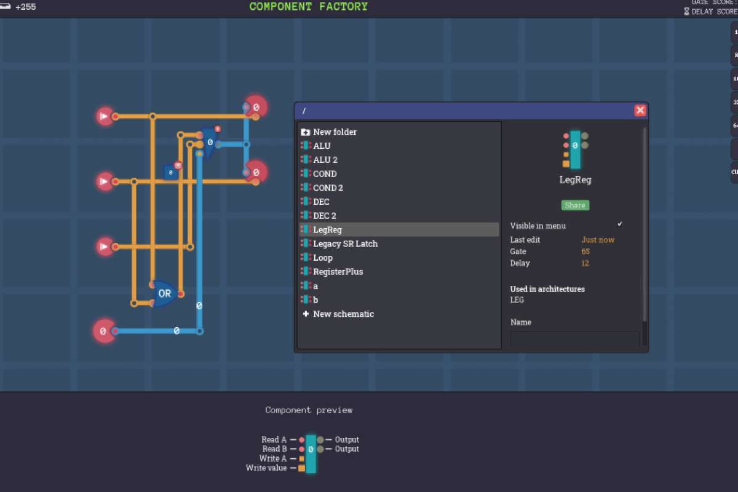Open the Legacy SR Latch schematic
The image size is (738, 492).
point(346,244)
